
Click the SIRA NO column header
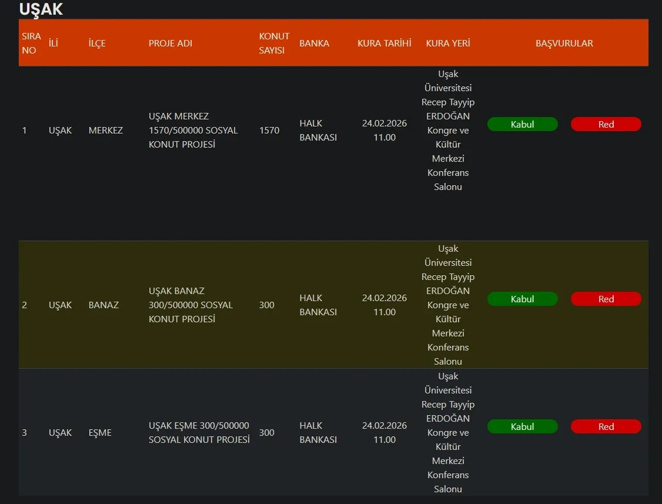(31, 43)
